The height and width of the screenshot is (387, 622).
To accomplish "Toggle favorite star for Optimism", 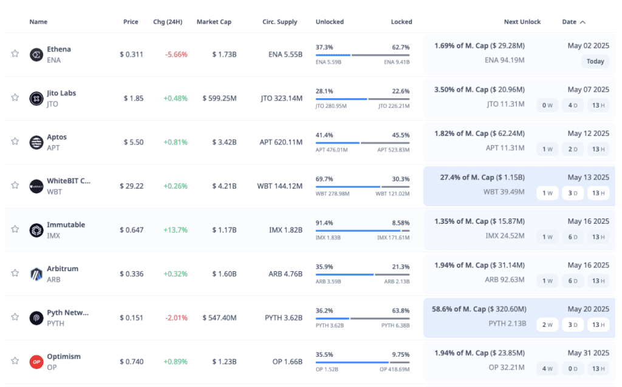I will pyautogui.click(x=15, y=361).
